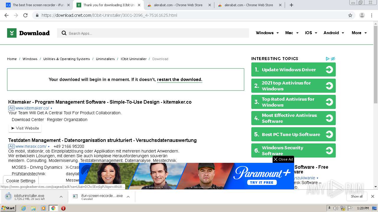The height and width of the screenshot is (212, 378).
Task: Click the green Download site logo
Action: click(x=28, y=33)
